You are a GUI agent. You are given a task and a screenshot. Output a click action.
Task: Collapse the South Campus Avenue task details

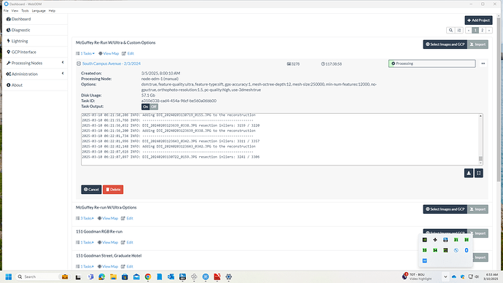coord(79,63)
